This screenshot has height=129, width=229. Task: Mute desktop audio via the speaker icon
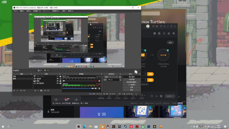pos(96,88)
